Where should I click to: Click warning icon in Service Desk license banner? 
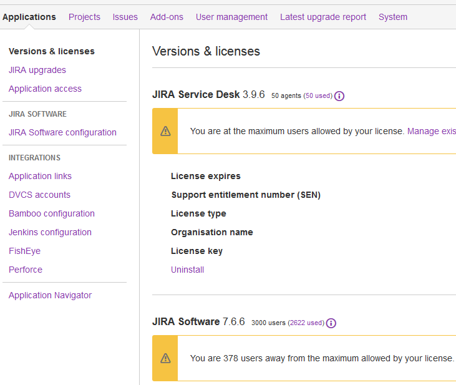(x=165, y=131)
